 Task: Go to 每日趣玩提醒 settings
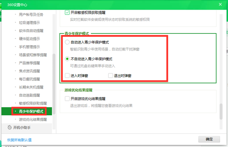pyautogui.click(x=29, y=79)
